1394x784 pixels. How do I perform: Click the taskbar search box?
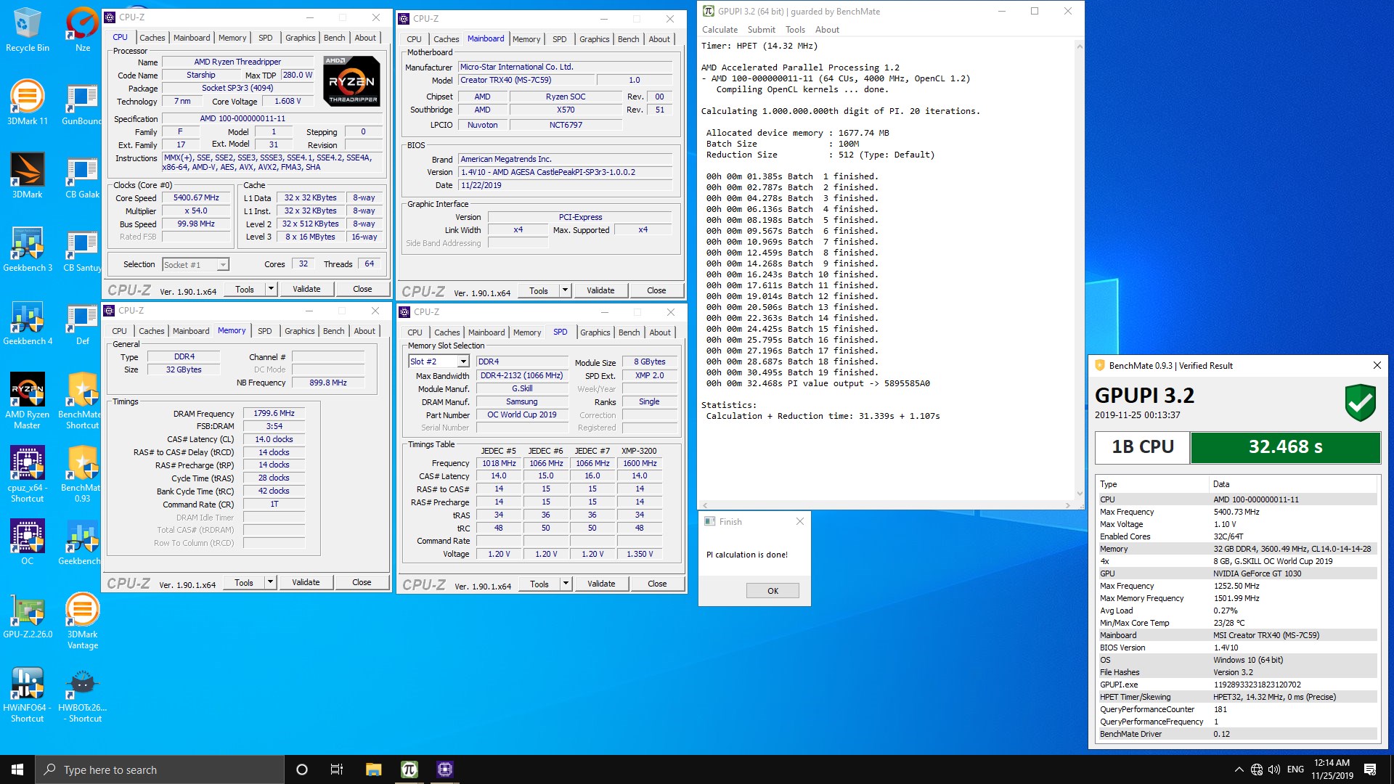click(x=160, y=769)
